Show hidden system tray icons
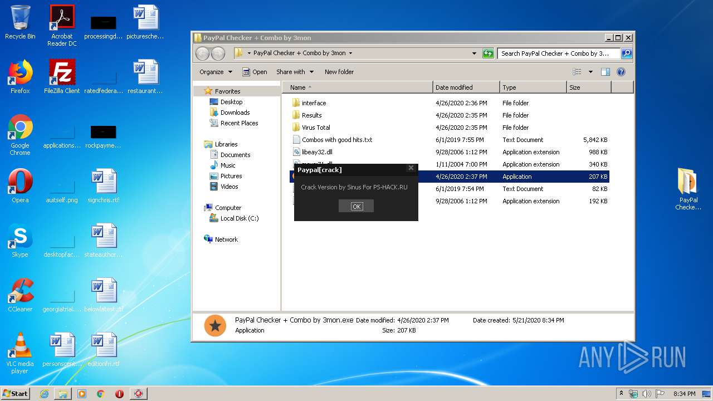The width and height of the screenshot is (713, 401). (x=621, y=394)
